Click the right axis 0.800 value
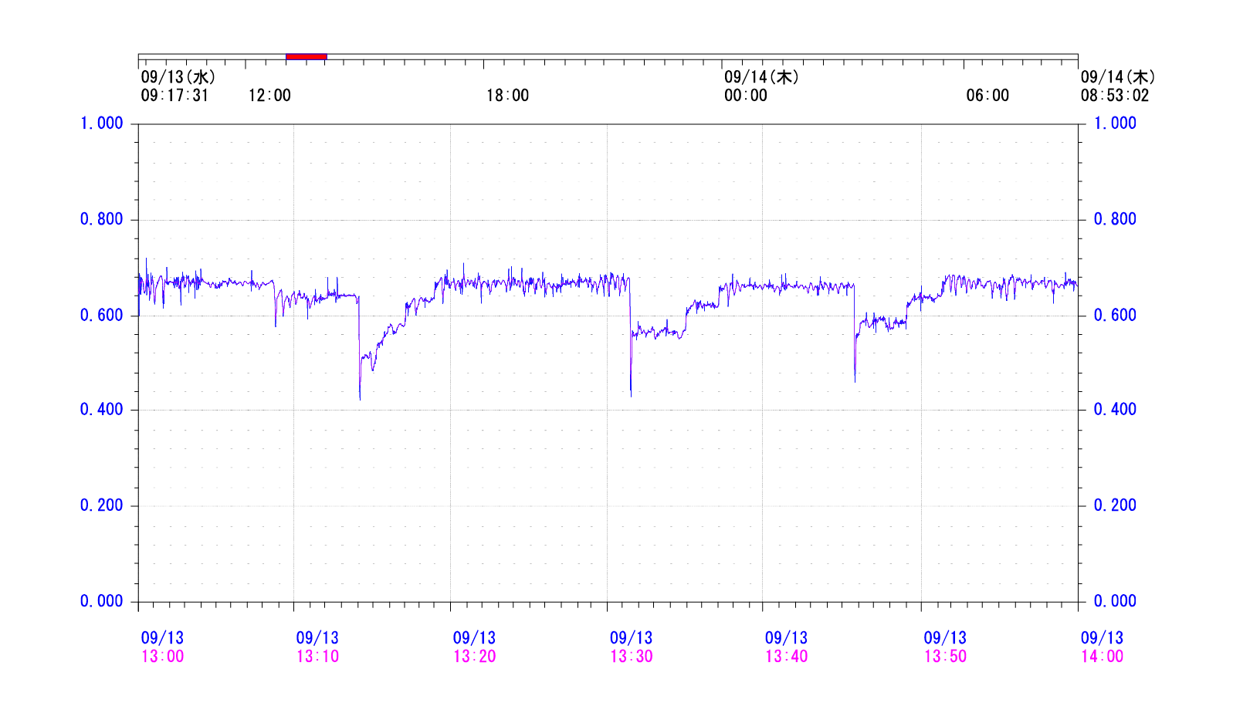The height and width of the screenshot is (713, 1233). tap(1115, 219)
